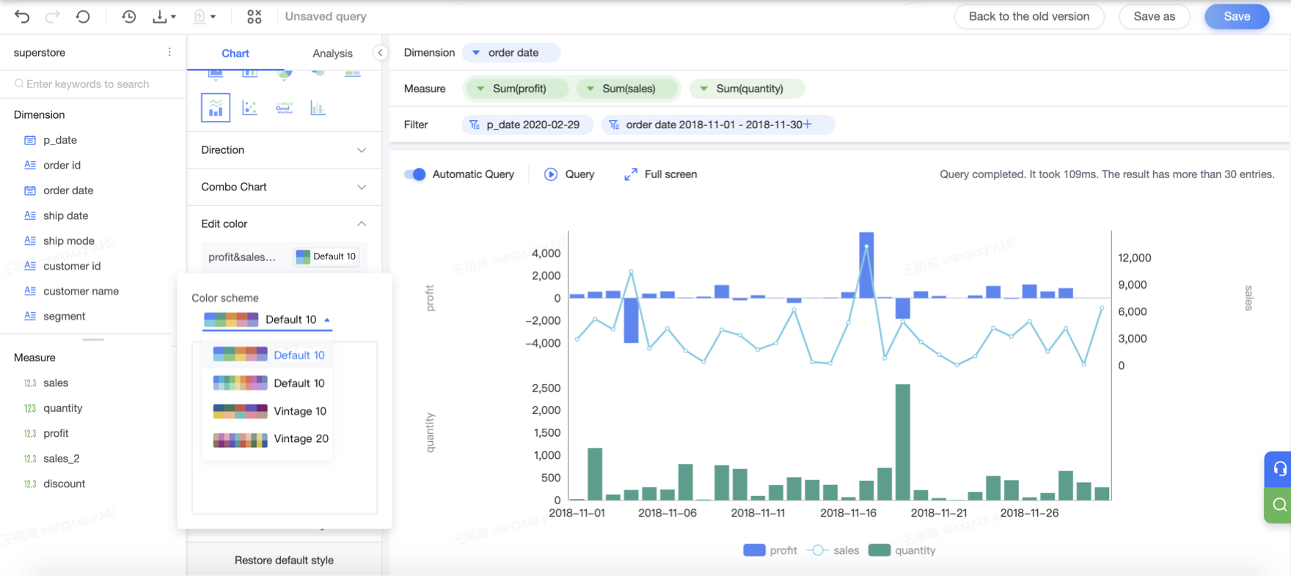Viewport: 1291px width, 576px height.
Task: Click Vintage 10 palette swatch strip
Action: point(240,411)
